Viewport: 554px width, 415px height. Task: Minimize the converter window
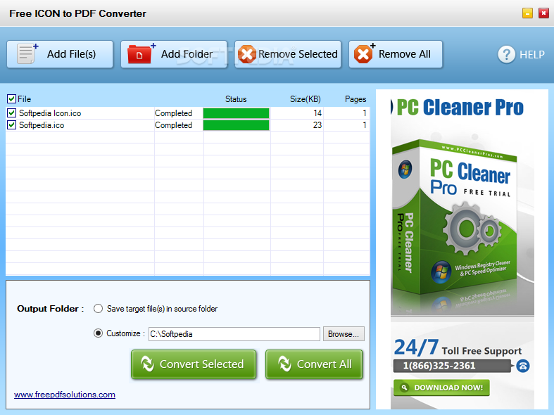(527, 13)
